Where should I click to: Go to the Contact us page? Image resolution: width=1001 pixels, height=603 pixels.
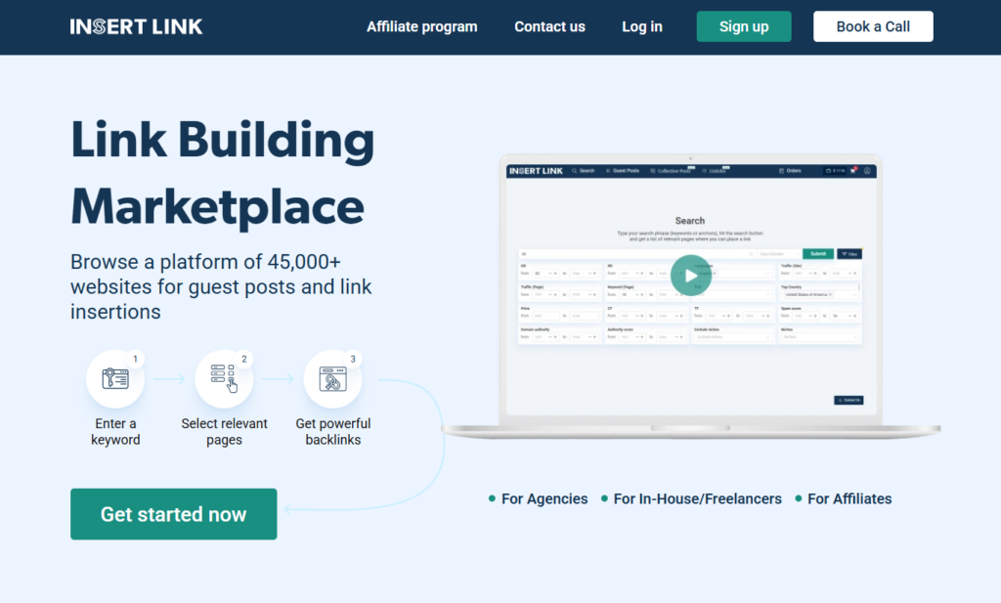tap(549, 27)
